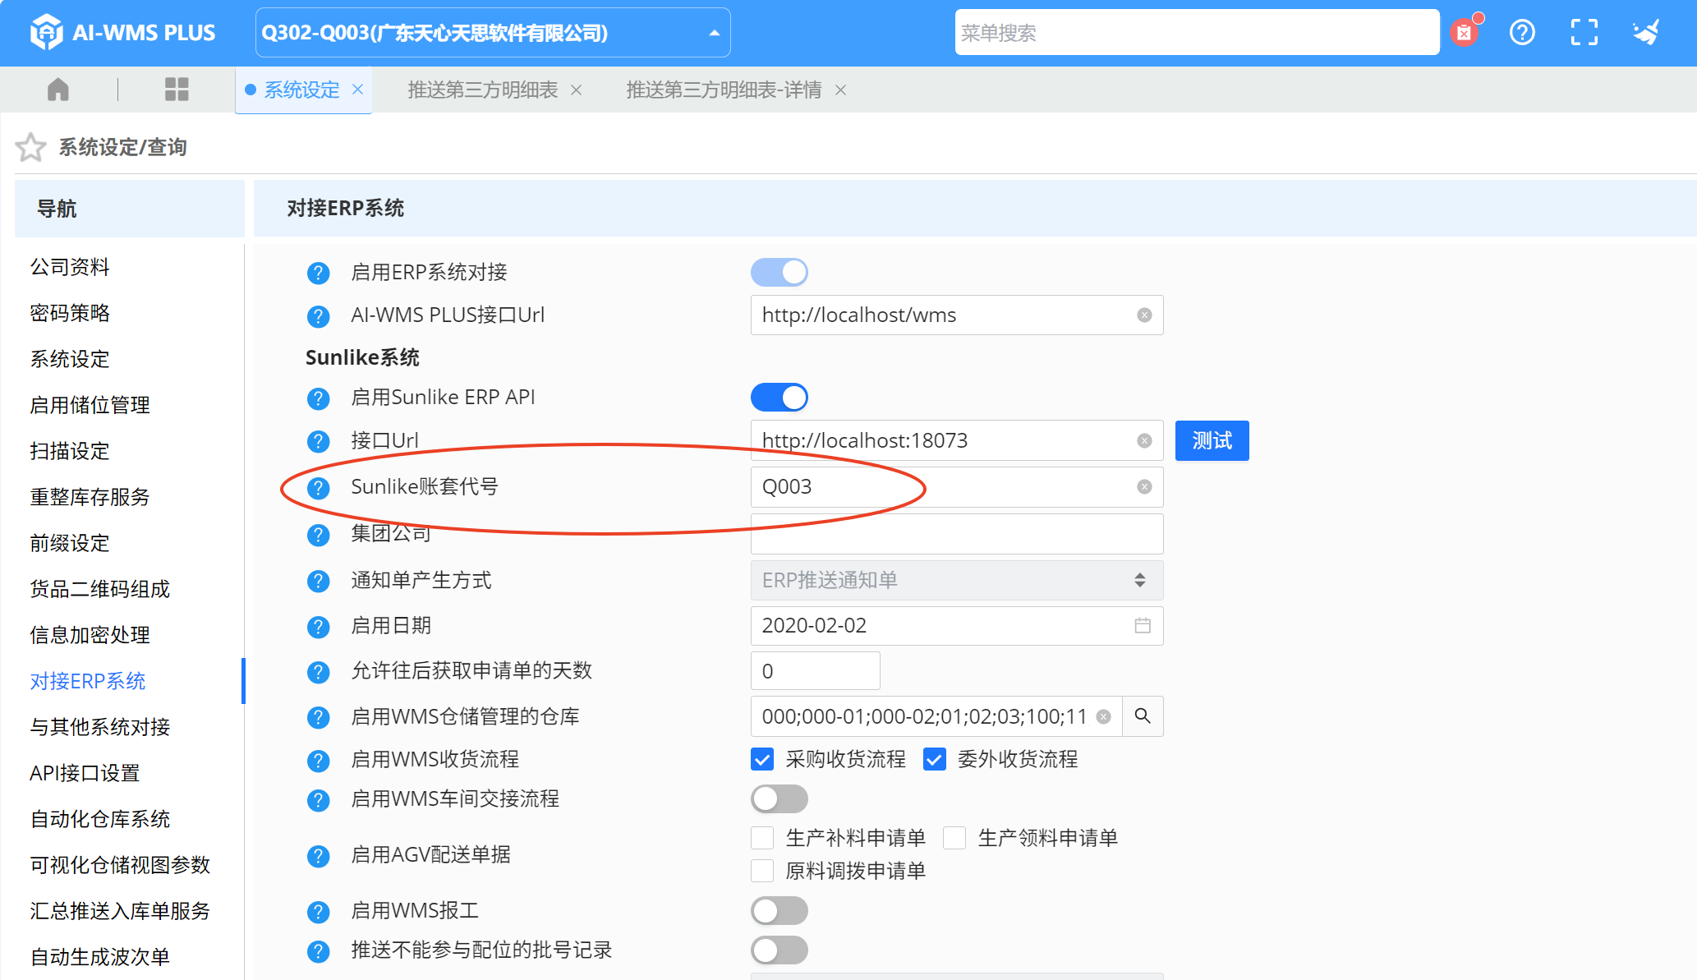Open 自动化仓库系统 in navigation
Image resolution: width=1697 pixels, height=980 pixels.
pos(99,819)
